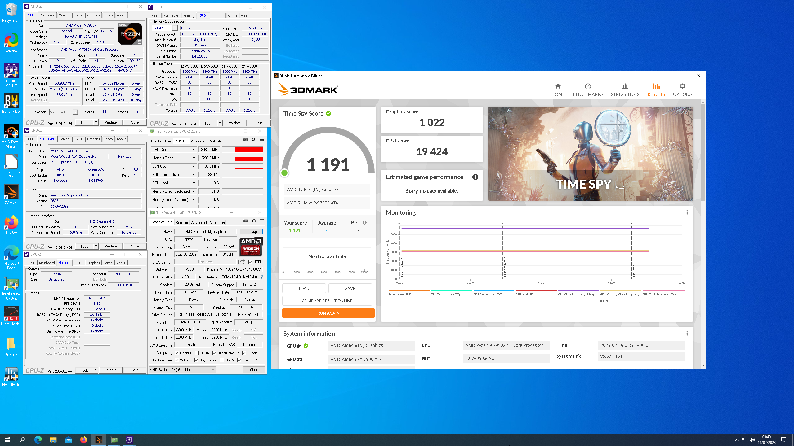The image size is (794, 446).
Task: Open the Slot #1 dropdown in CPU-Z SPD
Action: [x=164, y=28]
